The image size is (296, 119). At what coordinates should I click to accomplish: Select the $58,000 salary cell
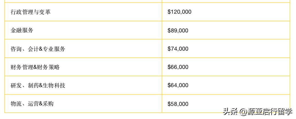pos(178,104)
